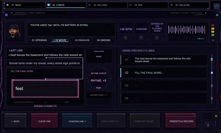The image size is (221, 133).
Task: Click the green level indicator light
Action: click(213, 35)
